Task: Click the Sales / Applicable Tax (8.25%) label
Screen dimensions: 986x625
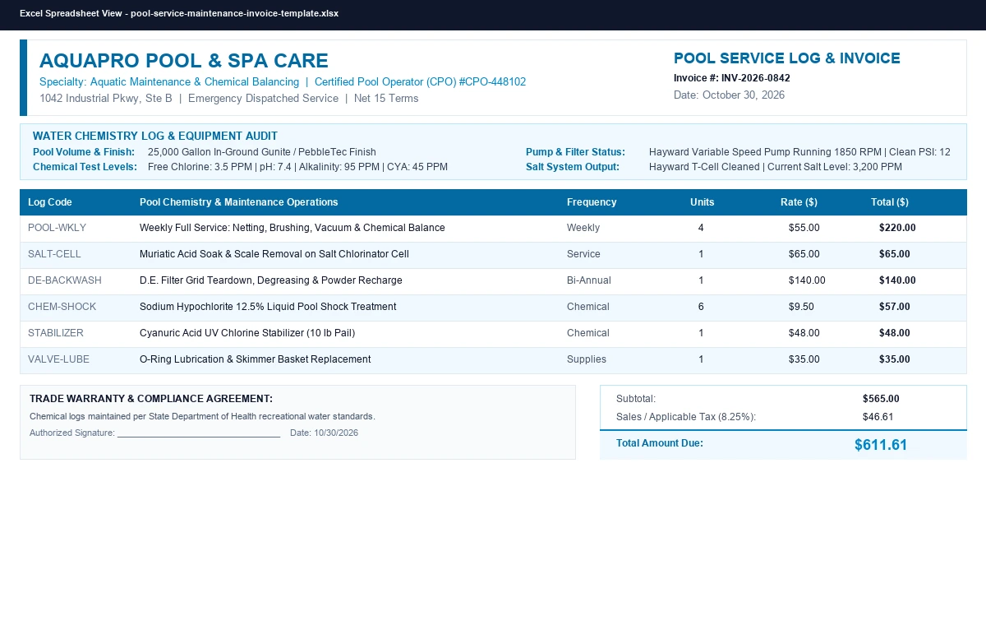Action: click(x=686, y=417)
